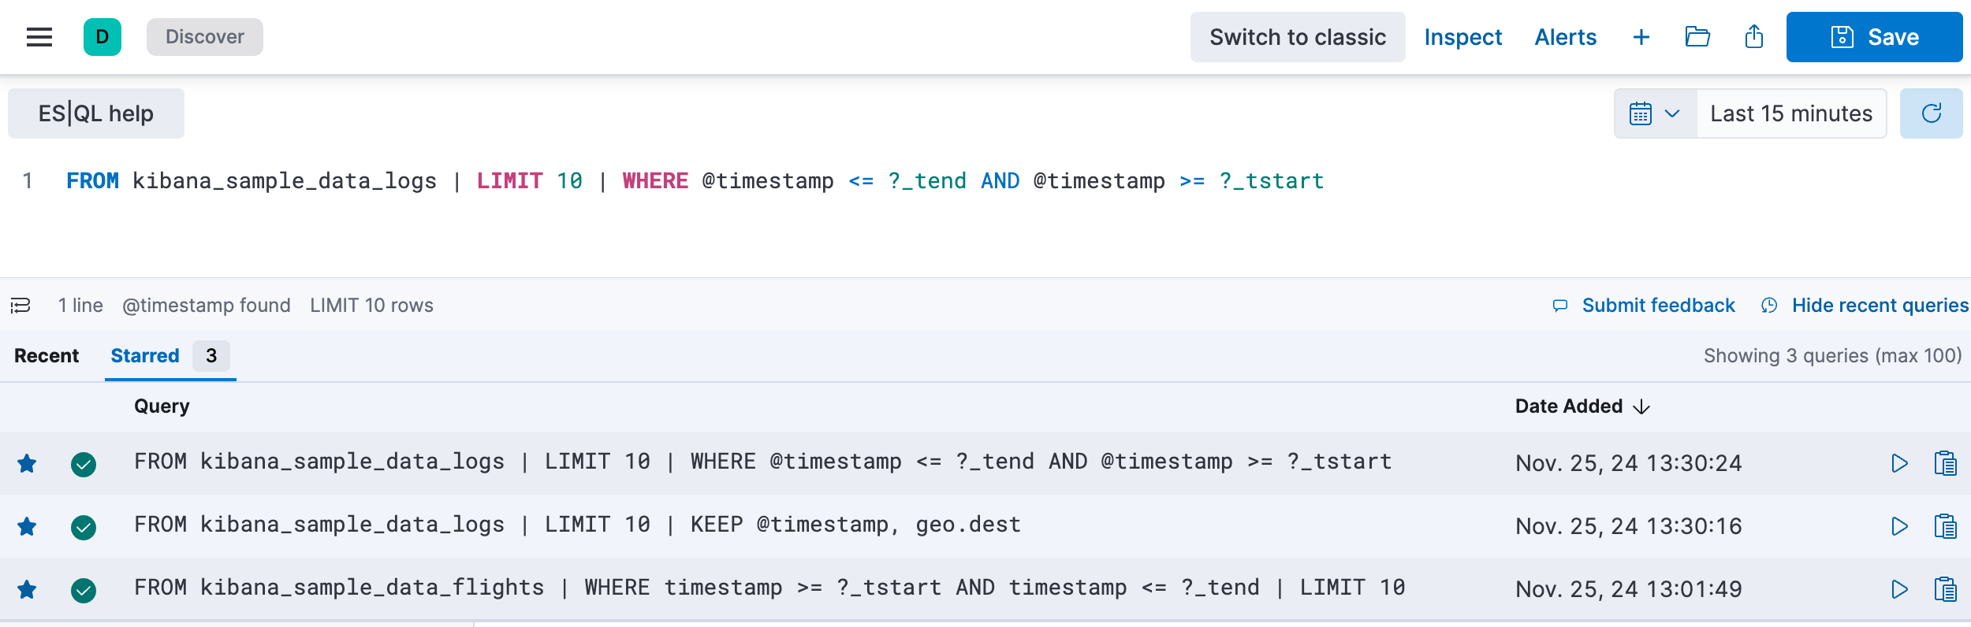
Task: Unstar the first kibana_sample_data_logs query
Action: 28,463
